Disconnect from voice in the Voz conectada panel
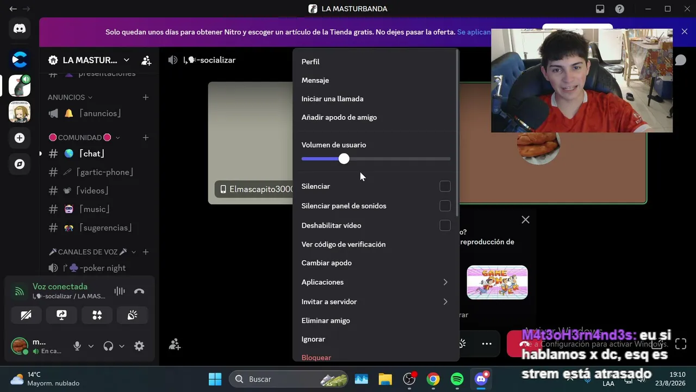The height and width of the screenshot is (392, 696). 139,291
